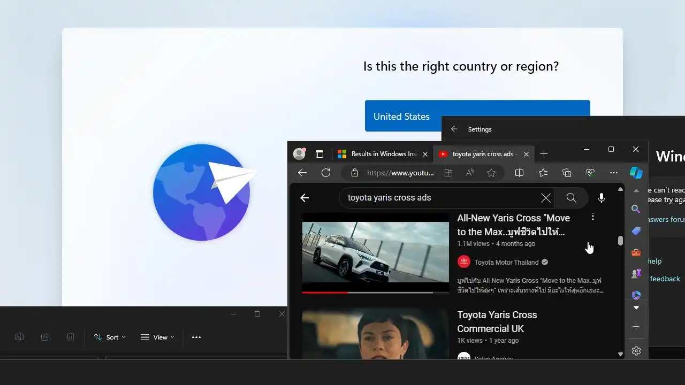Rename item in File Explorer toolbar
This screenshot has width=685, height=385.
coord(19,337)
